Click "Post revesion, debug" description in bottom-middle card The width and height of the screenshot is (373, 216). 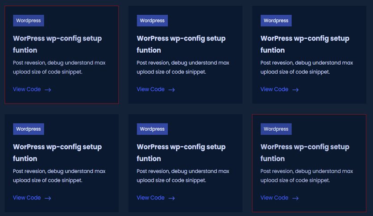pos(182,176)
